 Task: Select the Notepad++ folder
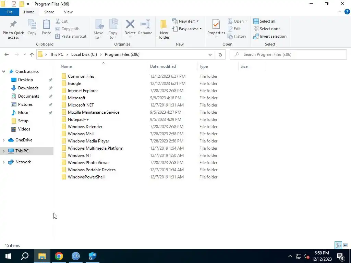[x=78, y=120]
